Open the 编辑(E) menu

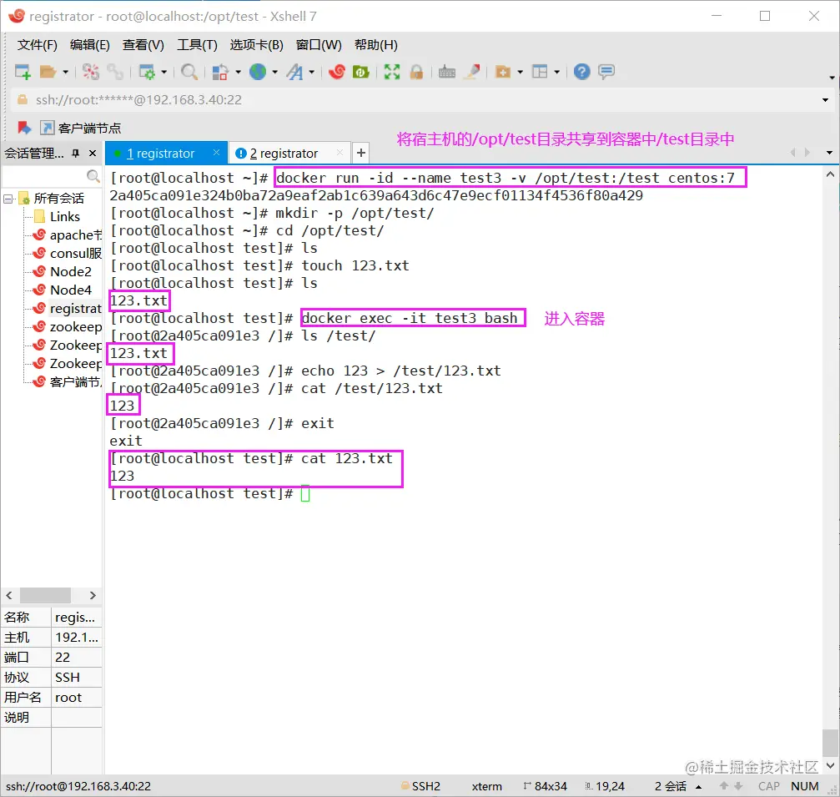click(89, 45)
